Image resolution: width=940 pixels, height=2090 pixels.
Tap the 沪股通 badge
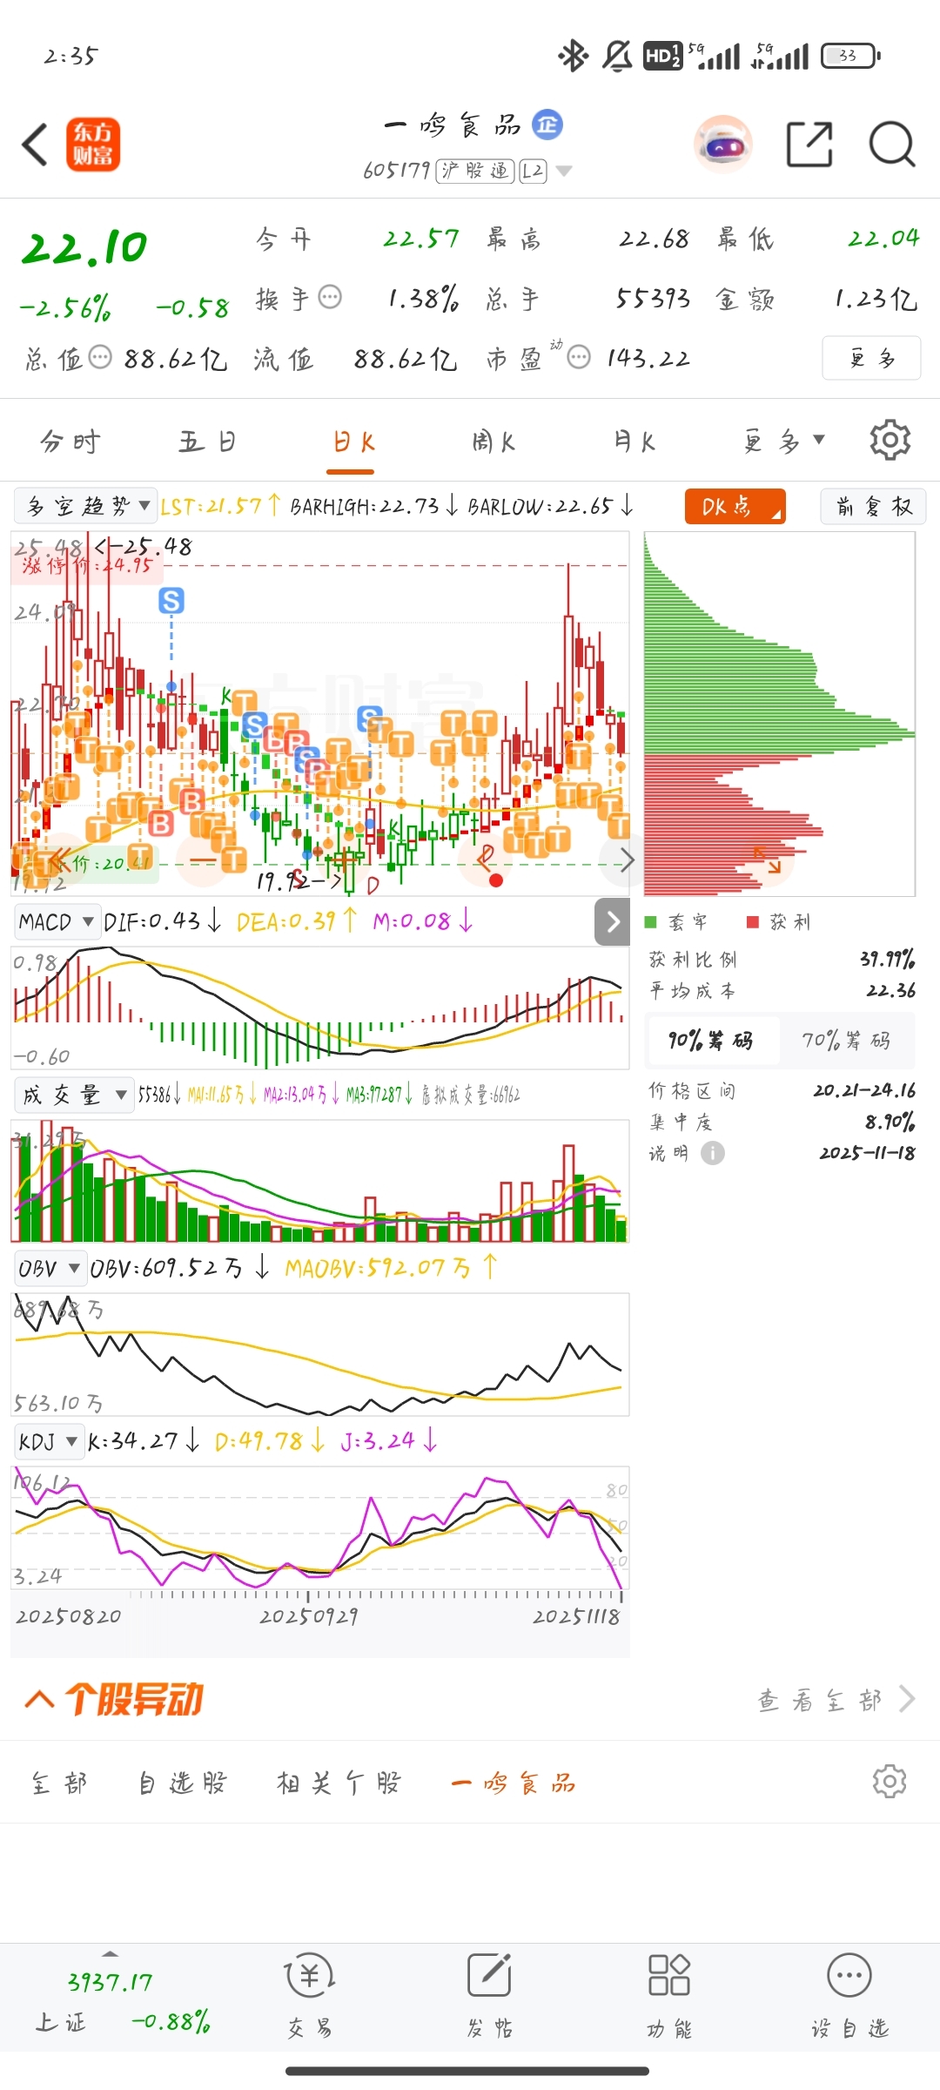[475, 171]
